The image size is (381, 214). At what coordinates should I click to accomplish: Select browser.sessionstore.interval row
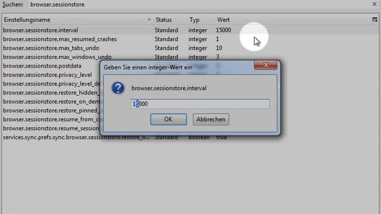coord(190,30)
